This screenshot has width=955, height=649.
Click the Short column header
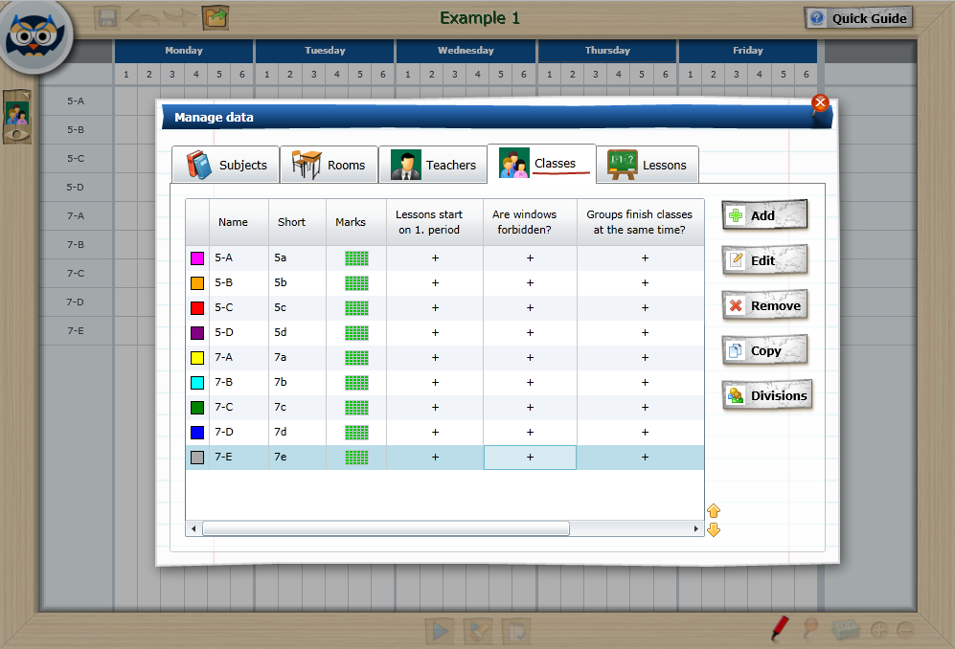[297, 222]
